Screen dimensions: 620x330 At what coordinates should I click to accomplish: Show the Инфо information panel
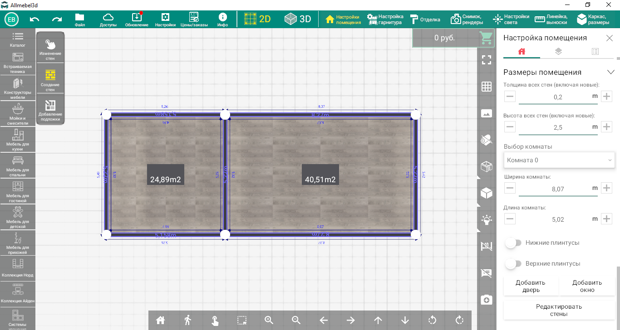[222, 19]
